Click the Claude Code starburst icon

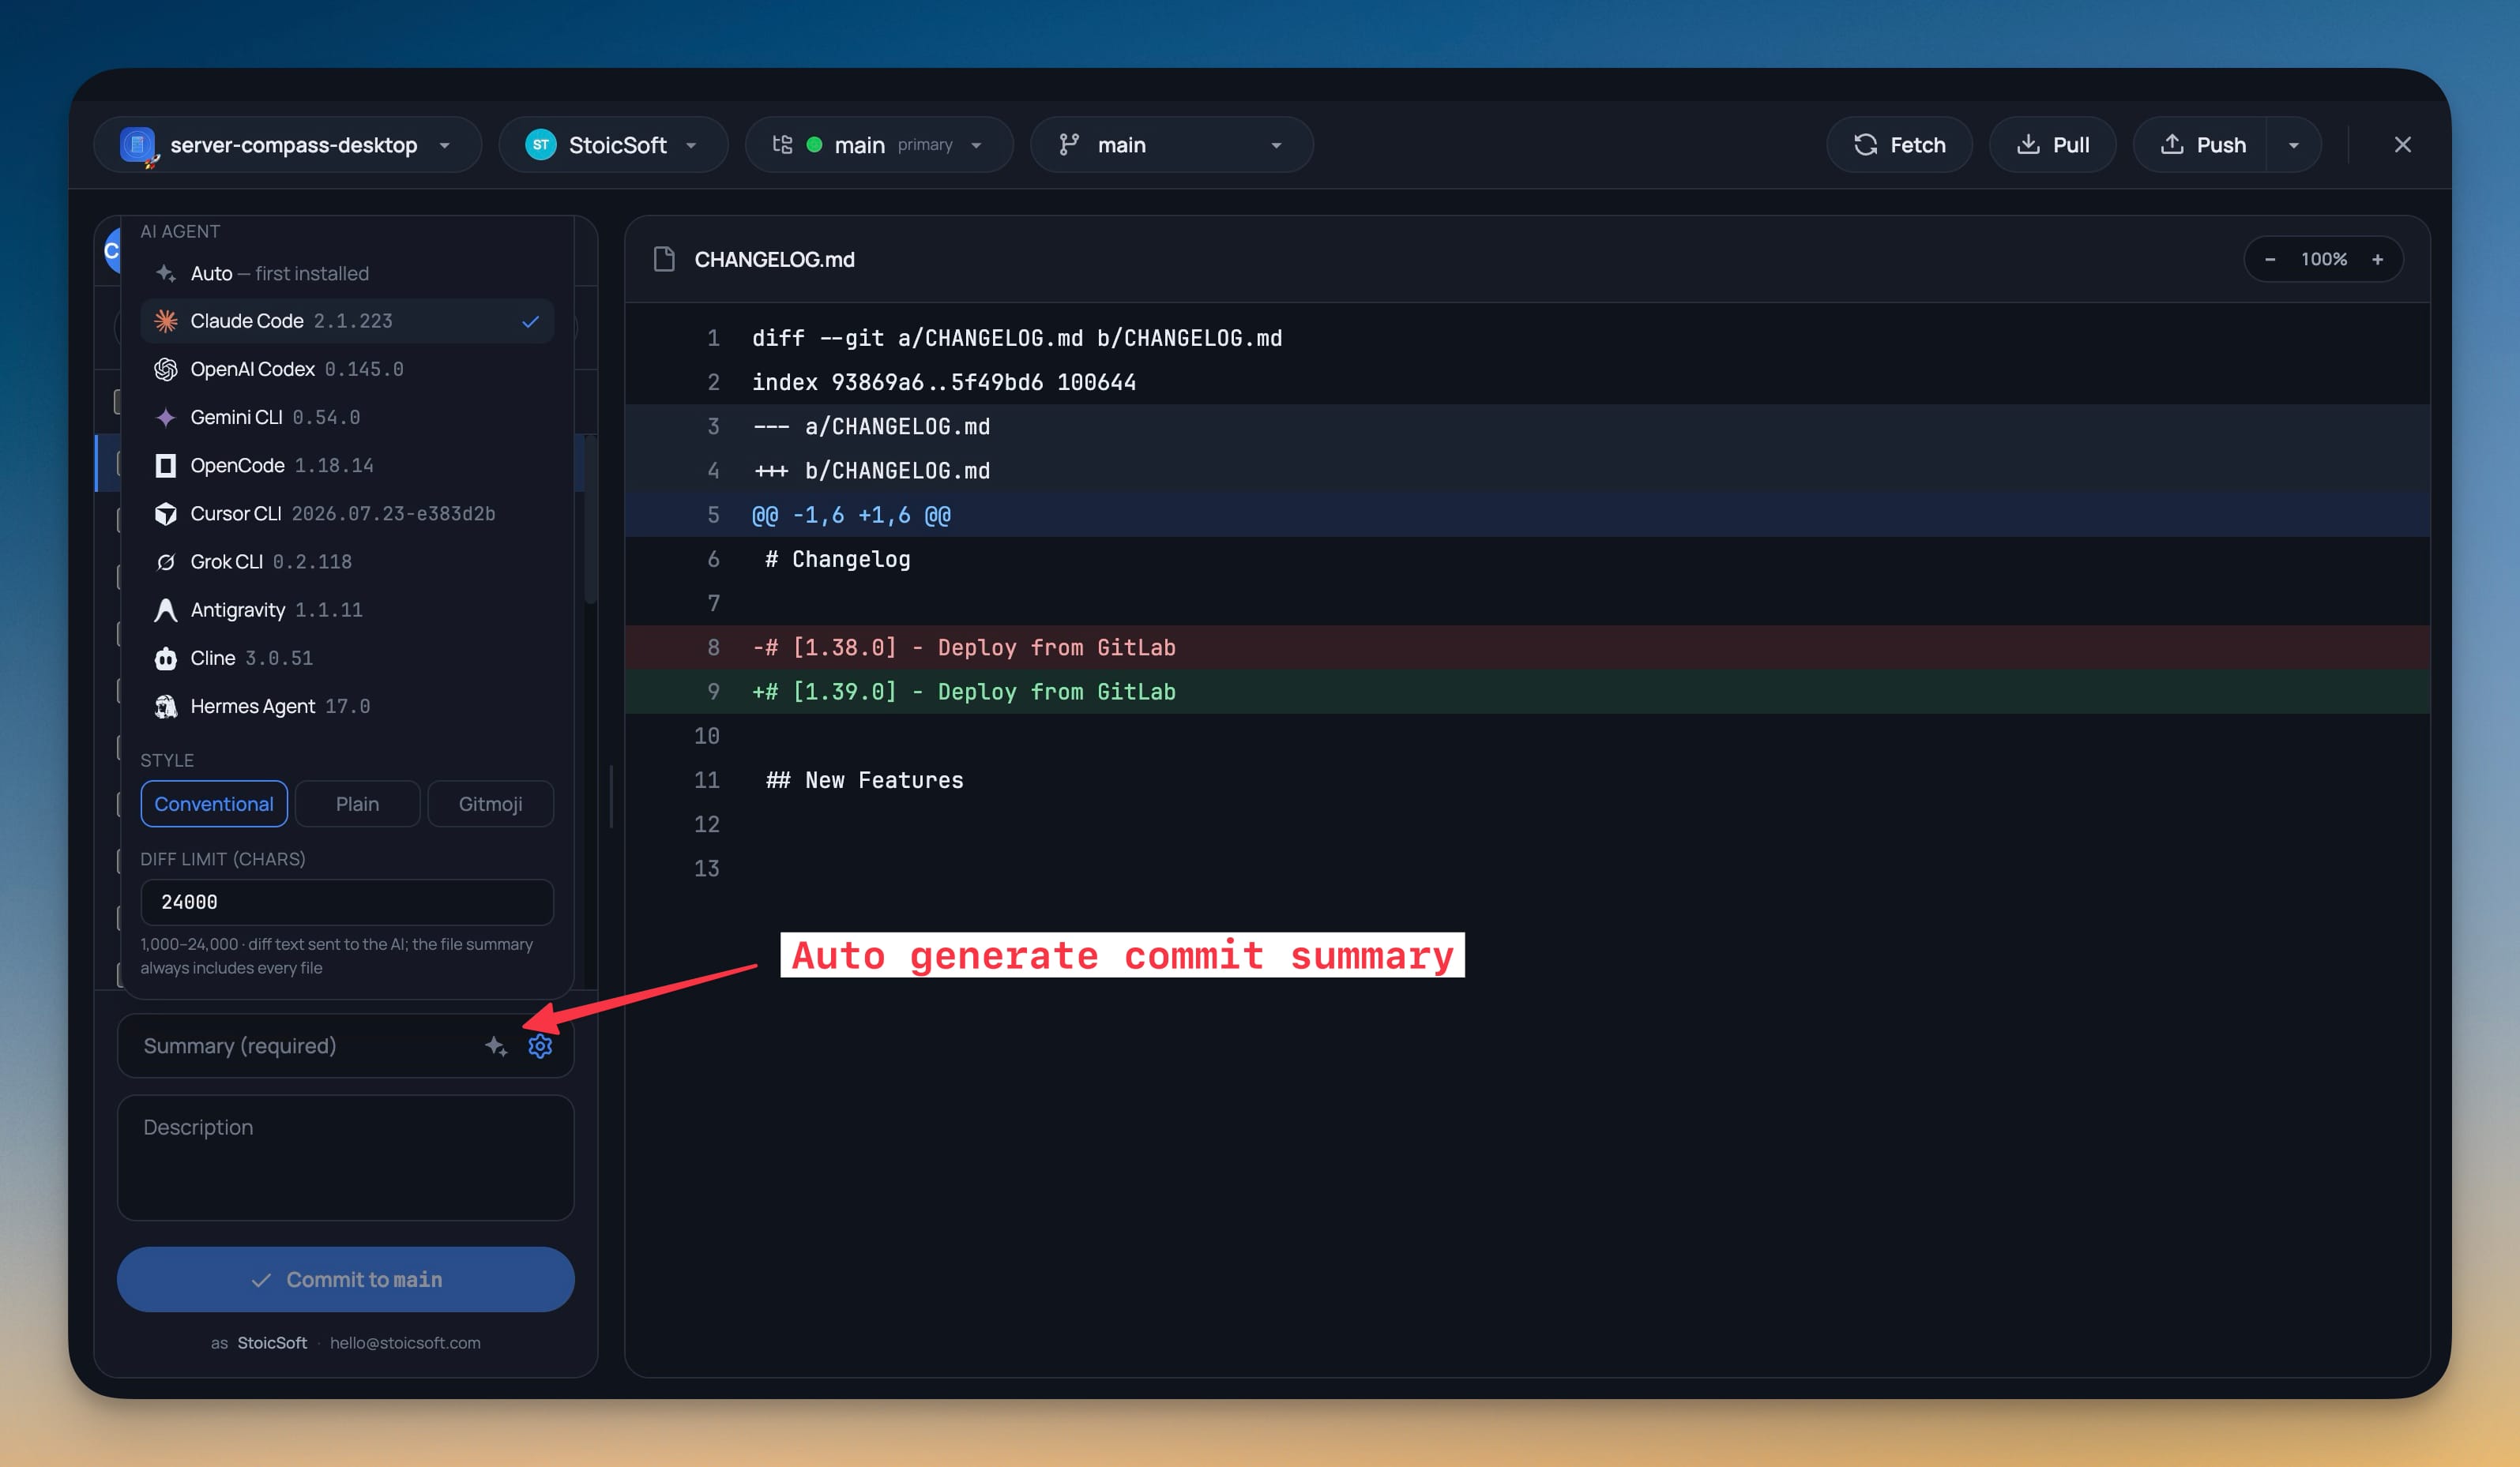[x=166, y=321]
